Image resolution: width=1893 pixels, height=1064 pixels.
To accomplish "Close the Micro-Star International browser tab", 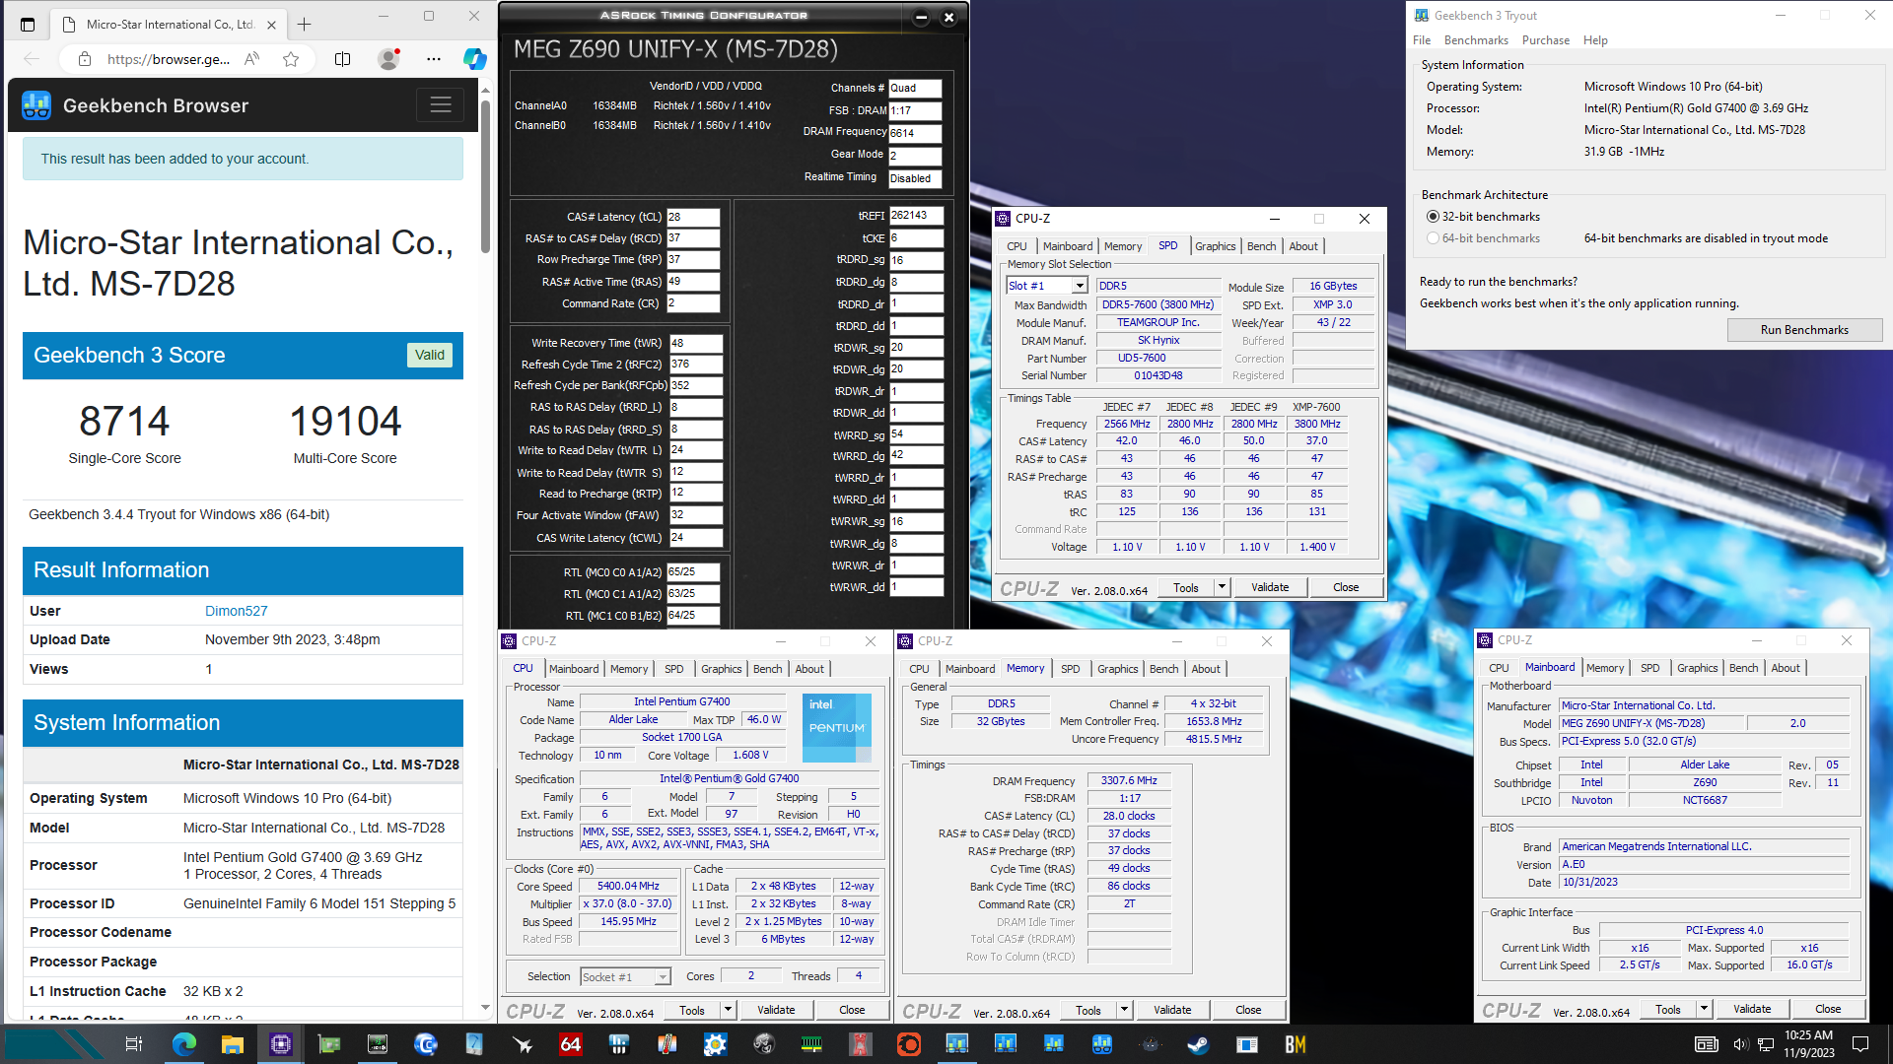I will click(x=272, y=25).
